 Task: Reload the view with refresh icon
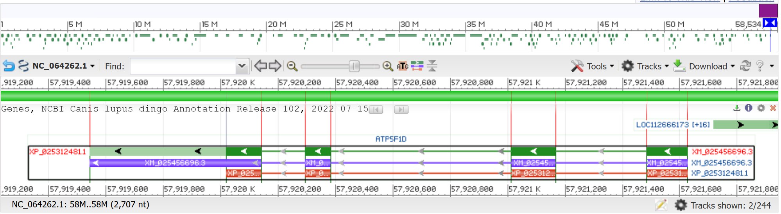745,66
